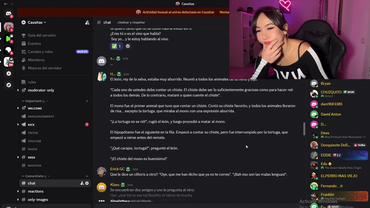Click the Add a Server plus icon
This screenshot has height=208, width=370.
click(9, 74)
